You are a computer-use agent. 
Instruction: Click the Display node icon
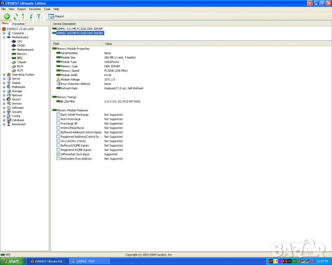coord(9,83)
